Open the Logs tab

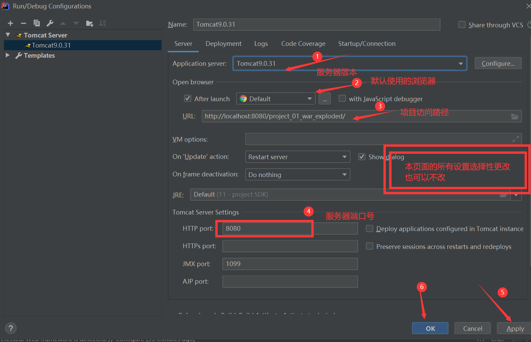click(x=261, y=44)
